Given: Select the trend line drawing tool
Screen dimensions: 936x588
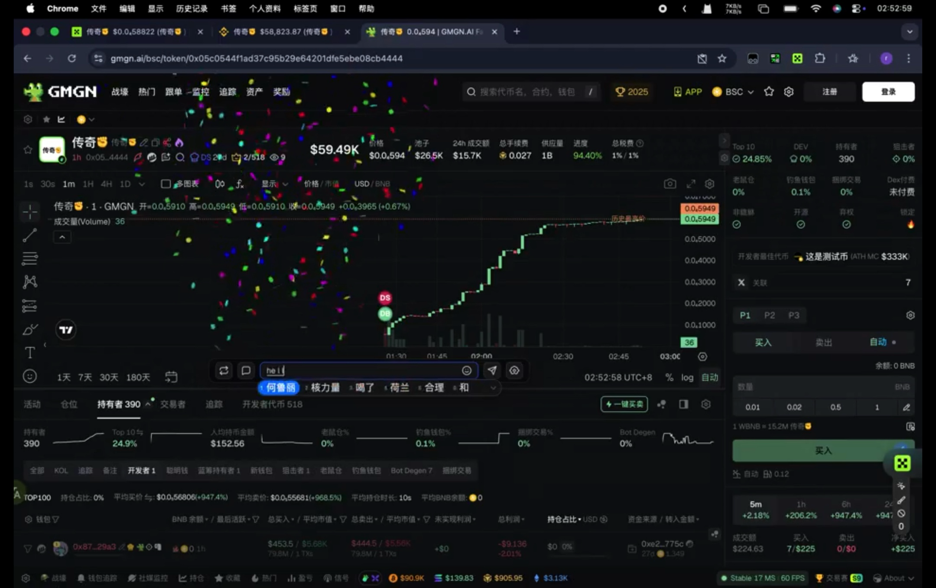Looking at the screenshot, I should 29,235.
